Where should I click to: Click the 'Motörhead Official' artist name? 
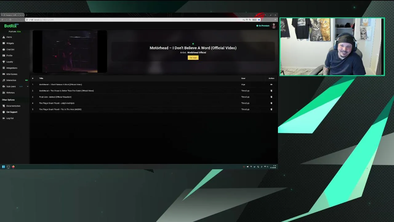[197, 52]
